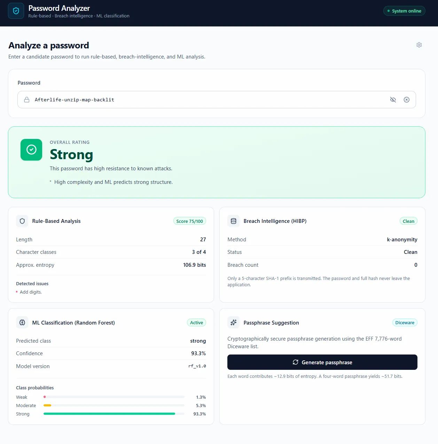Click the 'Rule-Based Analysis' card title
The height and width of the screenshot is (444, 438).
[56, 221]
